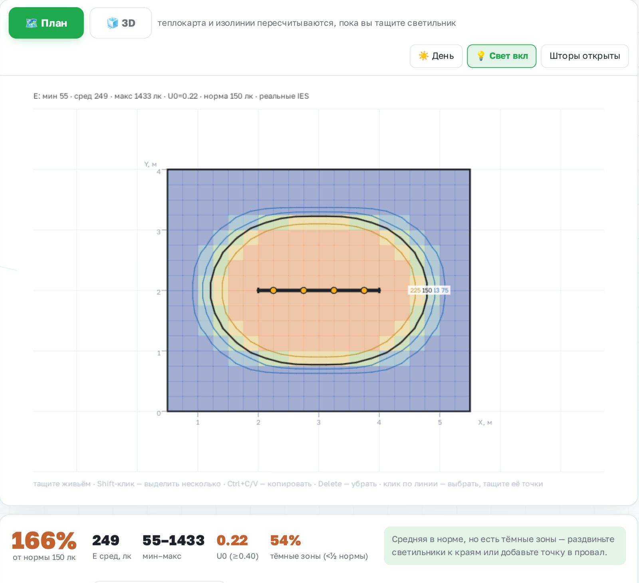The width and height of the screenshot is (639, 583).
Task: Click the X axis tick label 5
Action: point(440,422)
